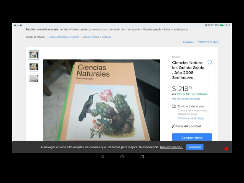Select the third white page thumbnail
This screenshot has width=244, height=183.
click(34, 79)
